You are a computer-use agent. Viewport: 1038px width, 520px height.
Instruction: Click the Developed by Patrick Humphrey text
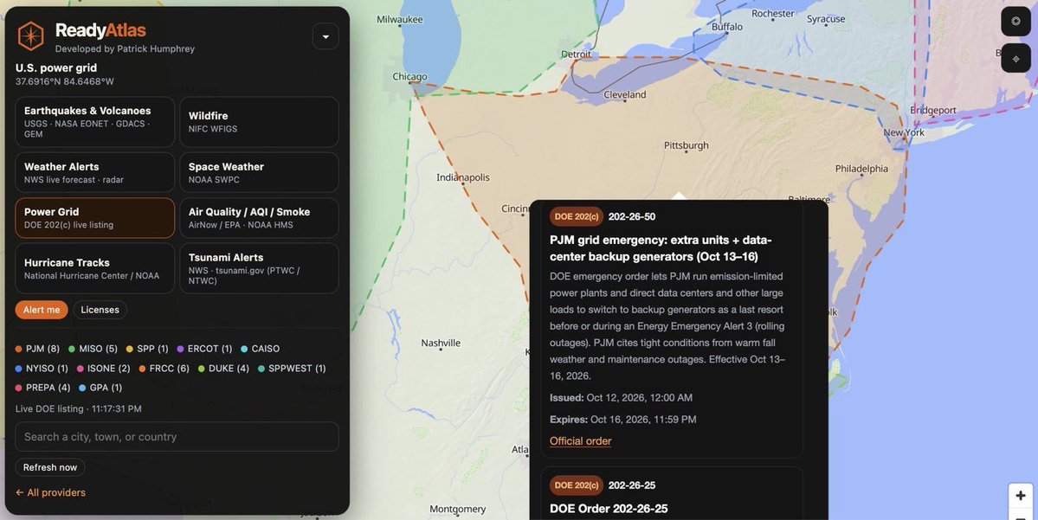pyautogui.click(x=125, y=48)
